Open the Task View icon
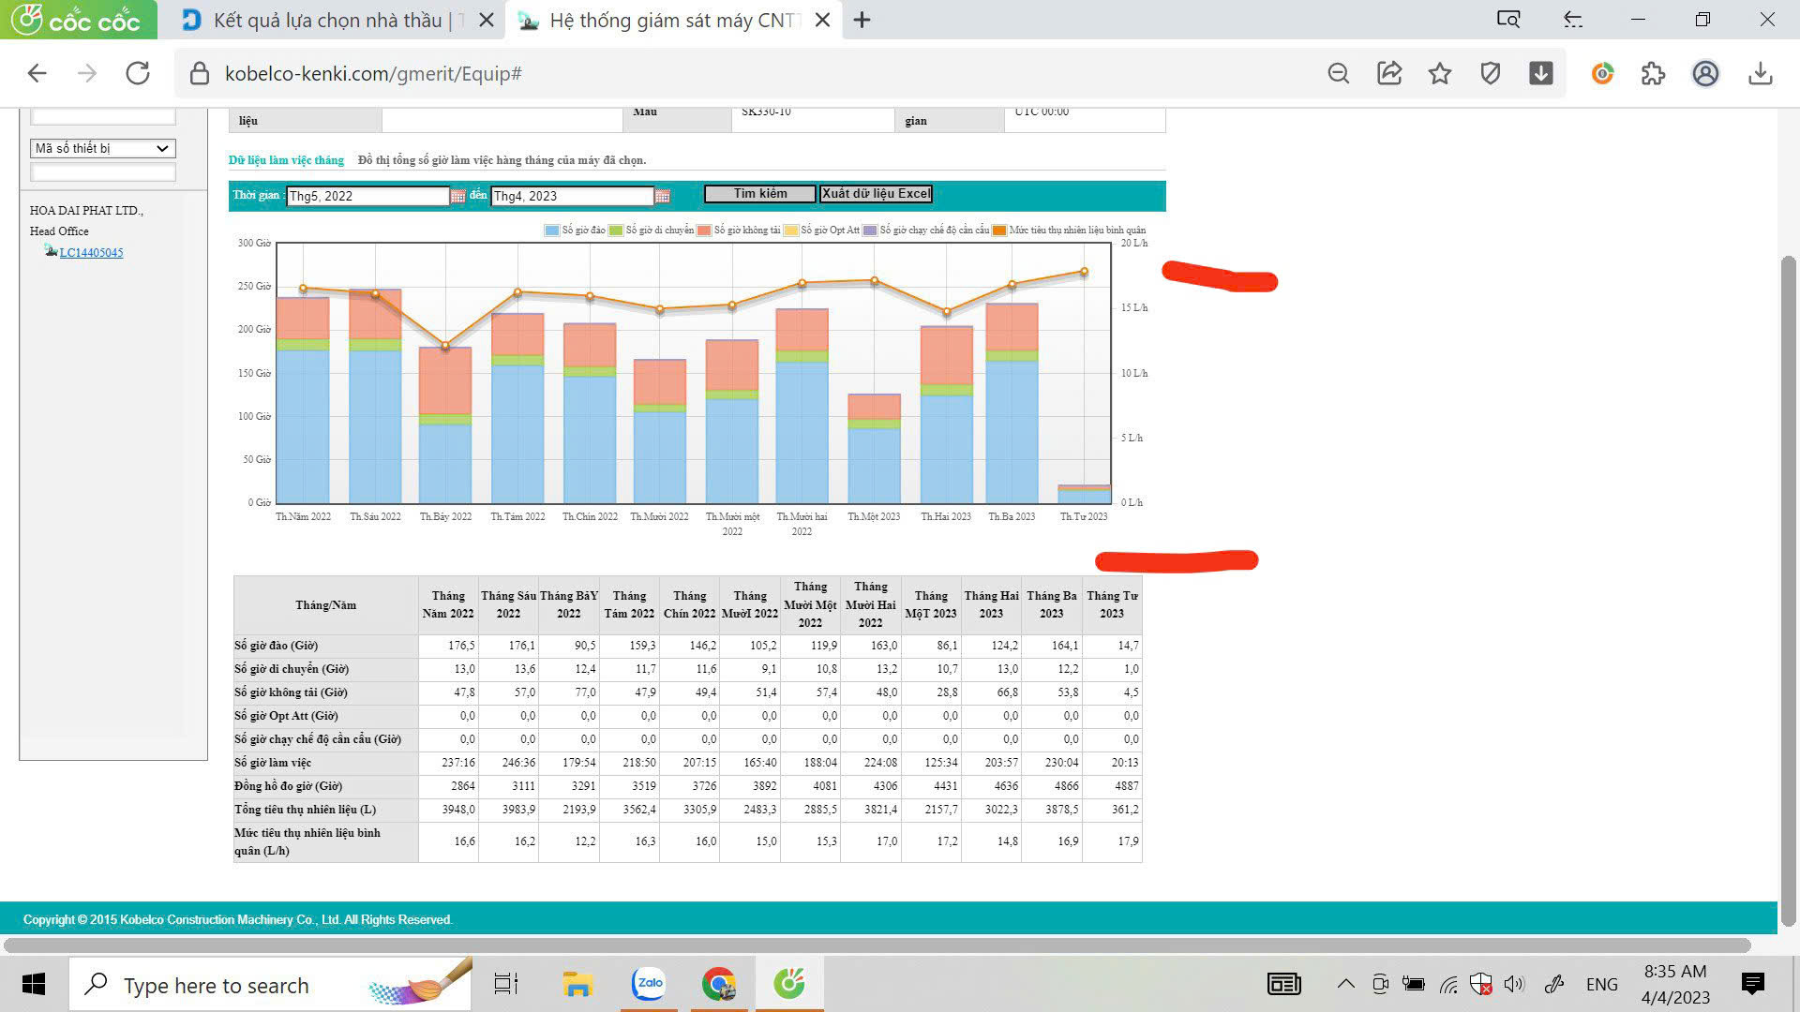This screenshot has width=1800, height=1012. tap(506, 984)
